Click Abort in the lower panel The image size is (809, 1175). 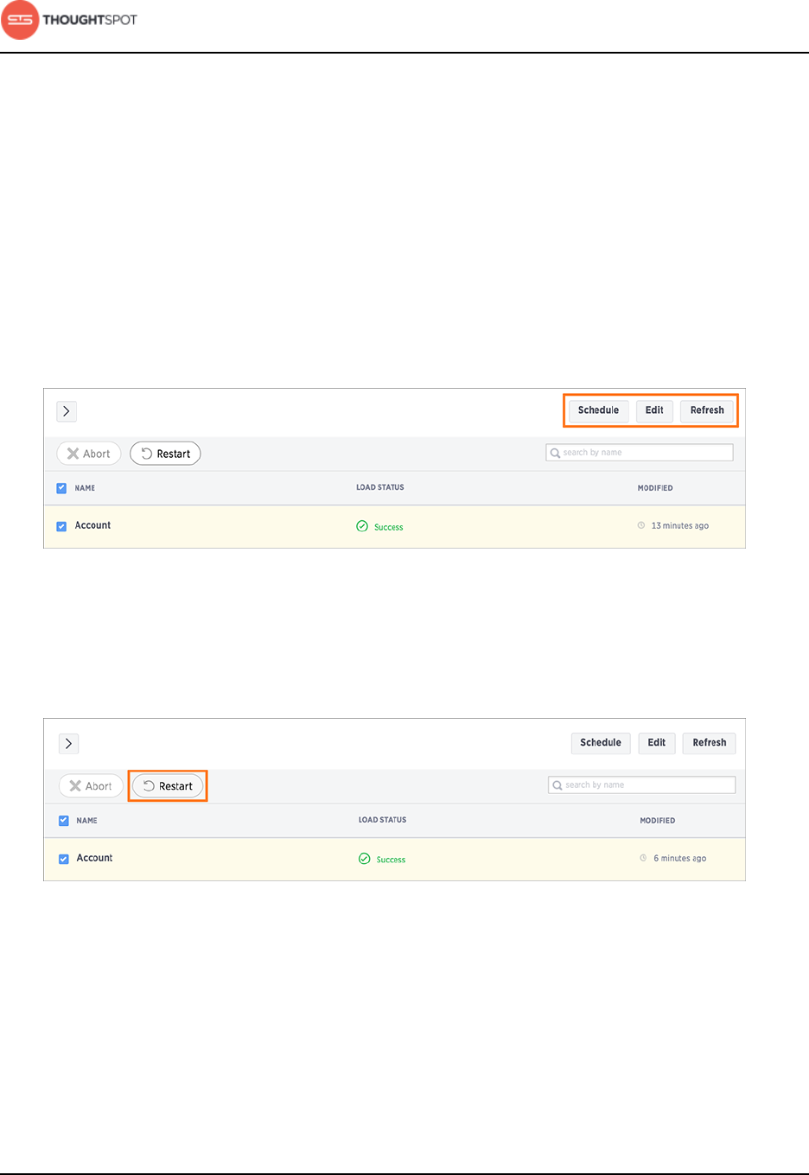click(x=91, y=786)
